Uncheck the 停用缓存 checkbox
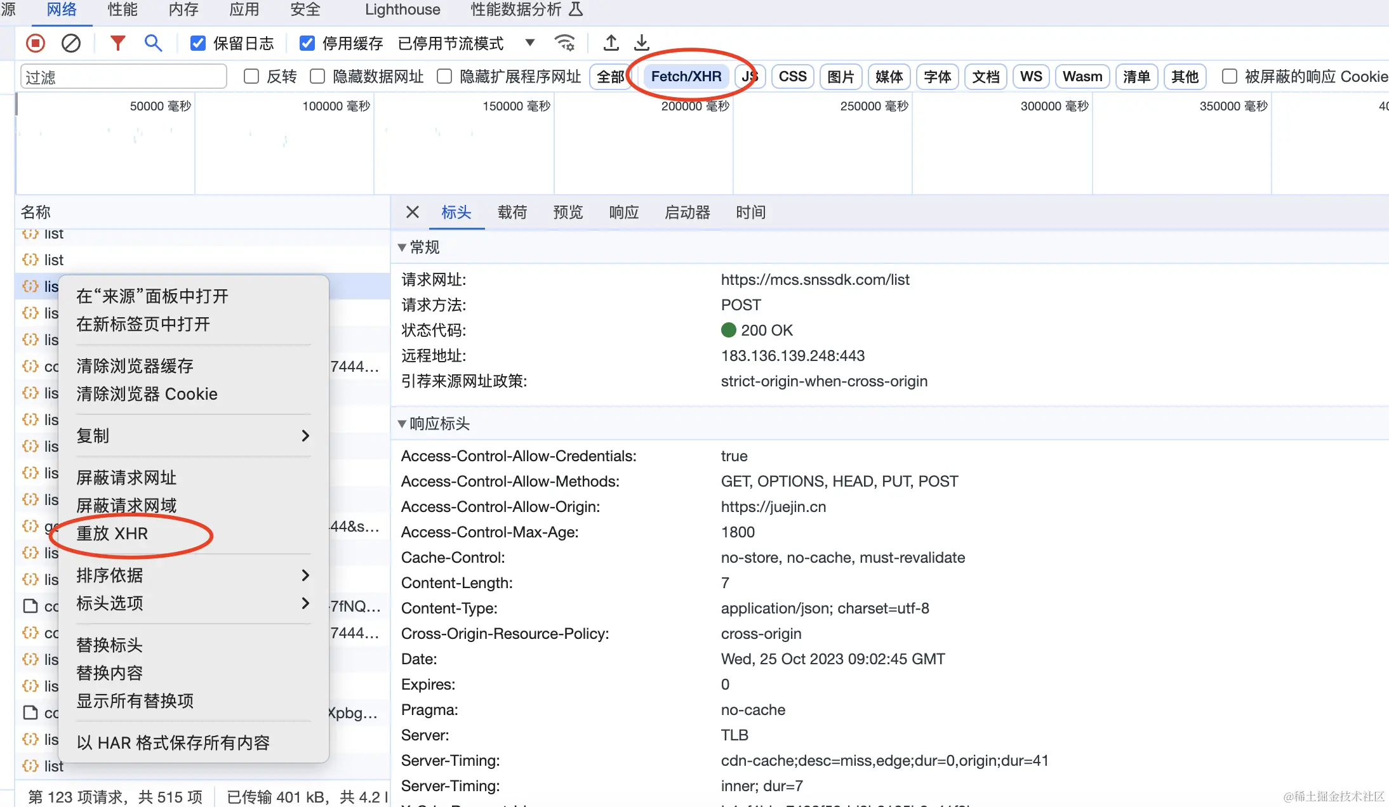 [307, 43]
